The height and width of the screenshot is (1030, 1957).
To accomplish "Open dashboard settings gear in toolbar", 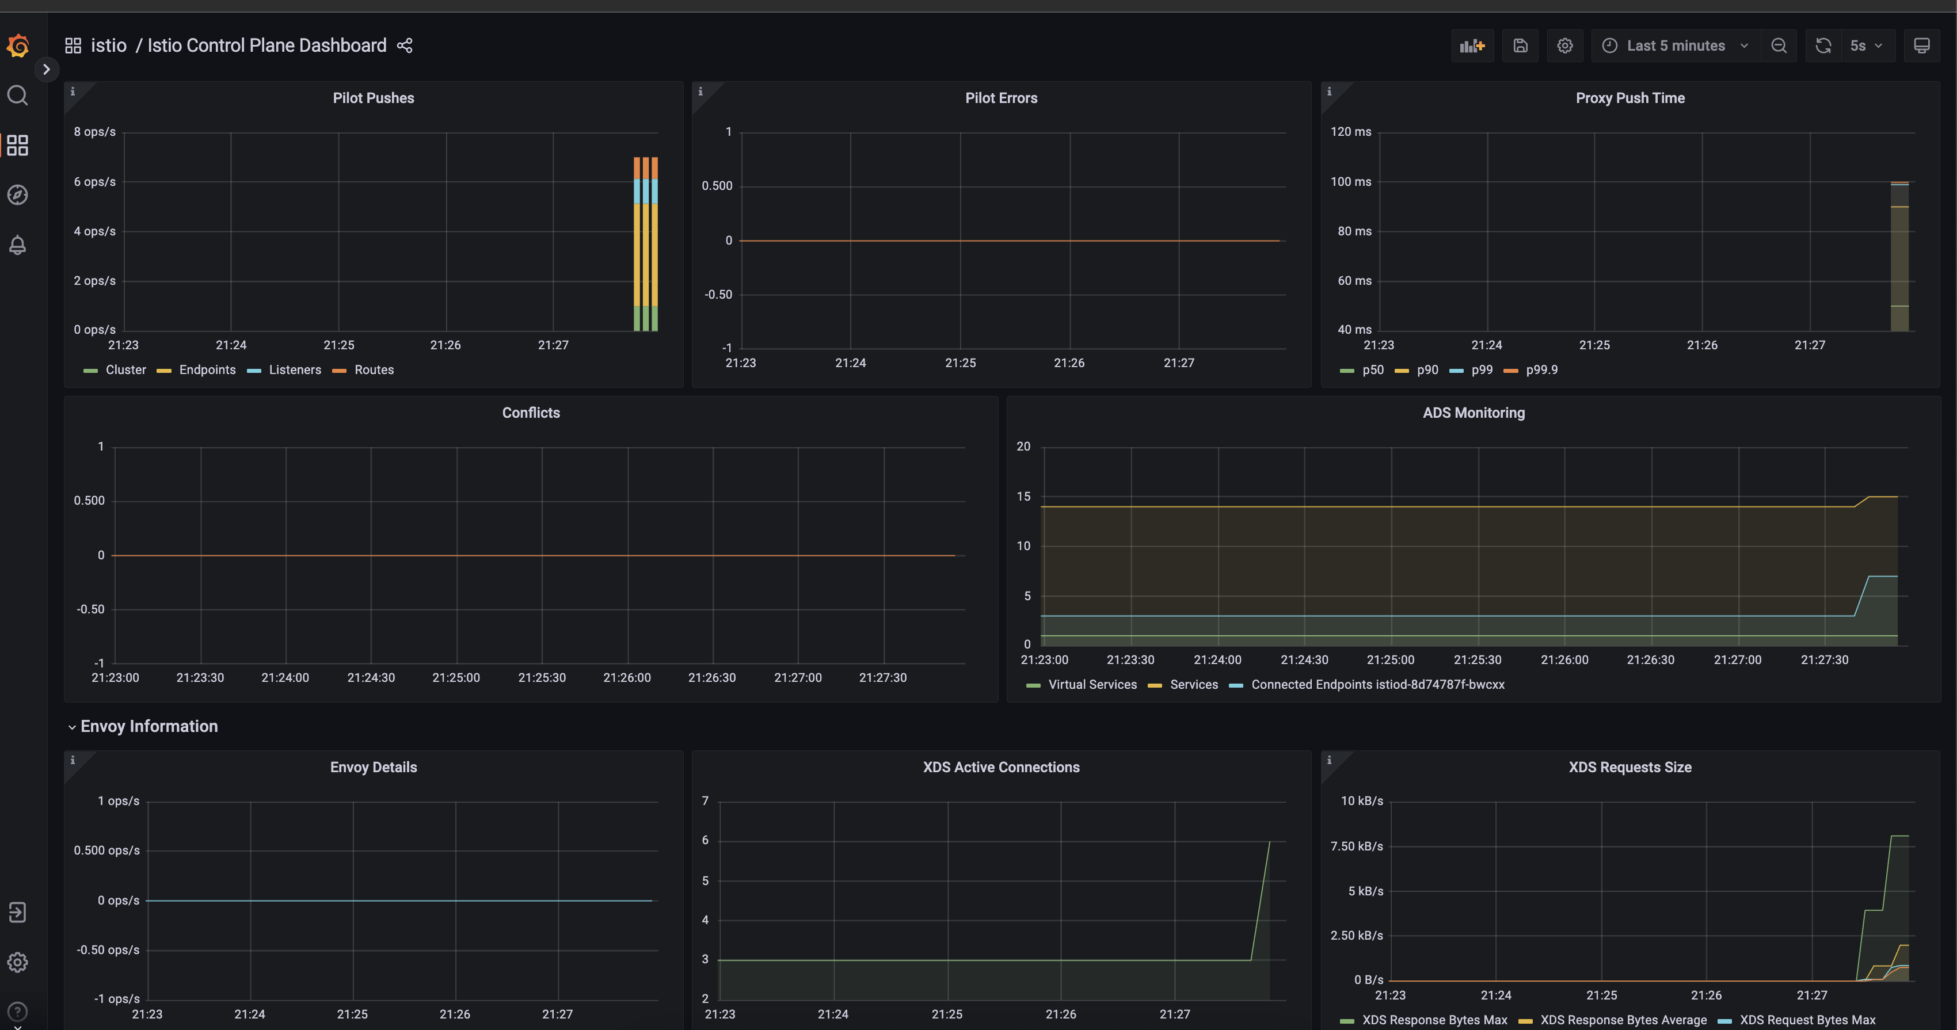I will click(1564, 45).
